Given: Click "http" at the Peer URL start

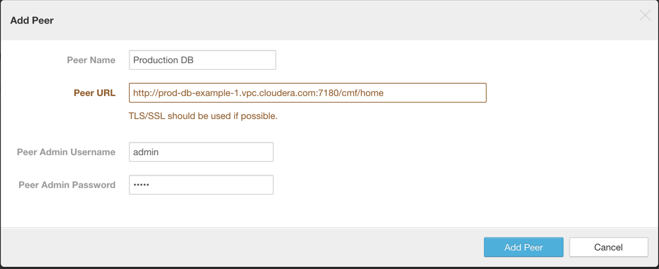Looking at the screenshot, I should coord(143,93).
